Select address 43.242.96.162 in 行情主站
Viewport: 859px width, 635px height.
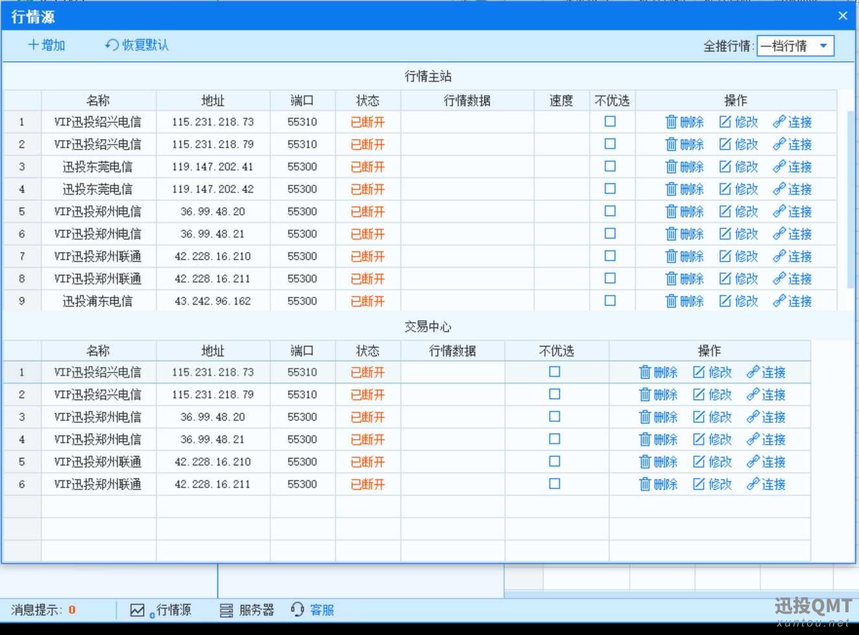click(213, 301)
